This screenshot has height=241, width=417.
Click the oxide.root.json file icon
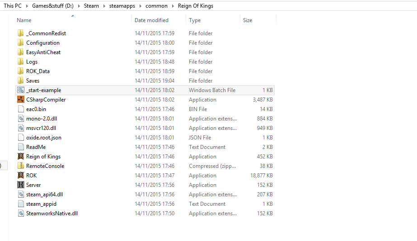point(21,138)
